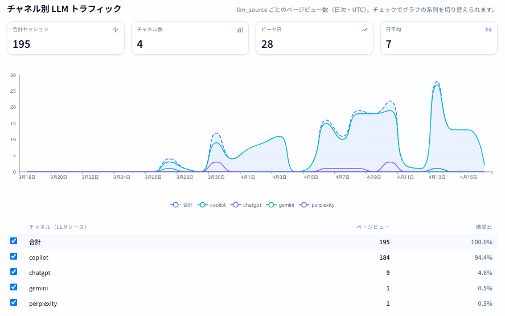The width and height of the screenshot is (505, 316).
Task: Click the 構成比 column header
Action: [x=484, y=227]
